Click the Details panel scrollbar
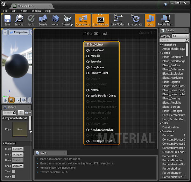The image size is (191, 182). tap(30, 123)
